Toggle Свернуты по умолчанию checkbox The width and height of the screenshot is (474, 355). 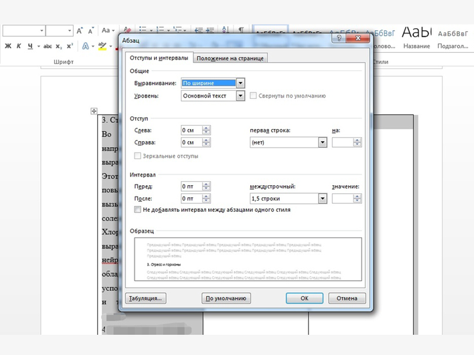pyautogui.click(x=253, y=96)
